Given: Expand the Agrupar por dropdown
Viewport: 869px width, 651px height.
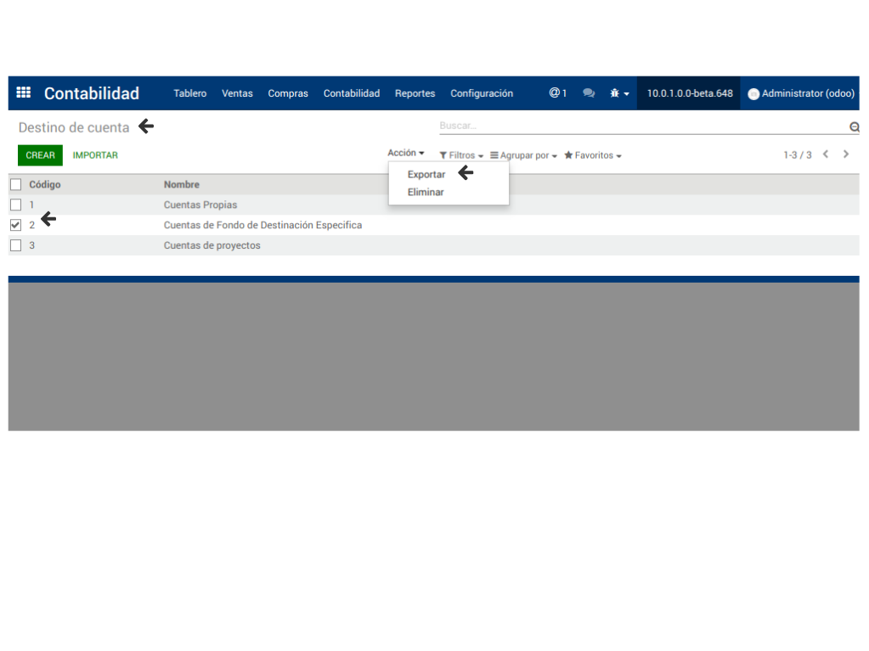Looking at the screenshot, I should [x=523, y=155].
